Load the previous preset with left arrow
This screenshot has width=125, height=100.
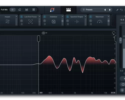click(105, 10)
